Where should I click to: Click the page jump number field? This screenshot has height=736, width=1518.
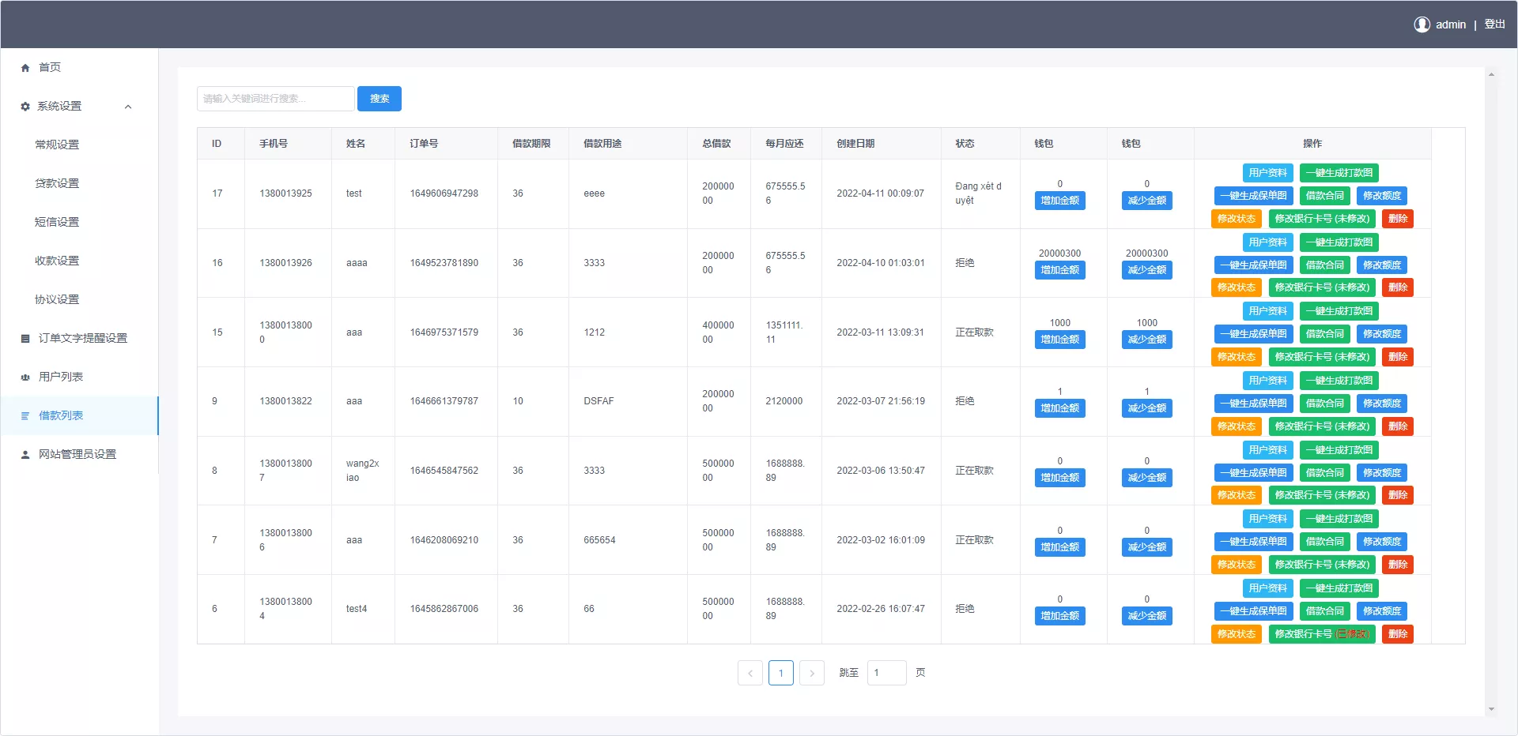click(x=886, y=673)
